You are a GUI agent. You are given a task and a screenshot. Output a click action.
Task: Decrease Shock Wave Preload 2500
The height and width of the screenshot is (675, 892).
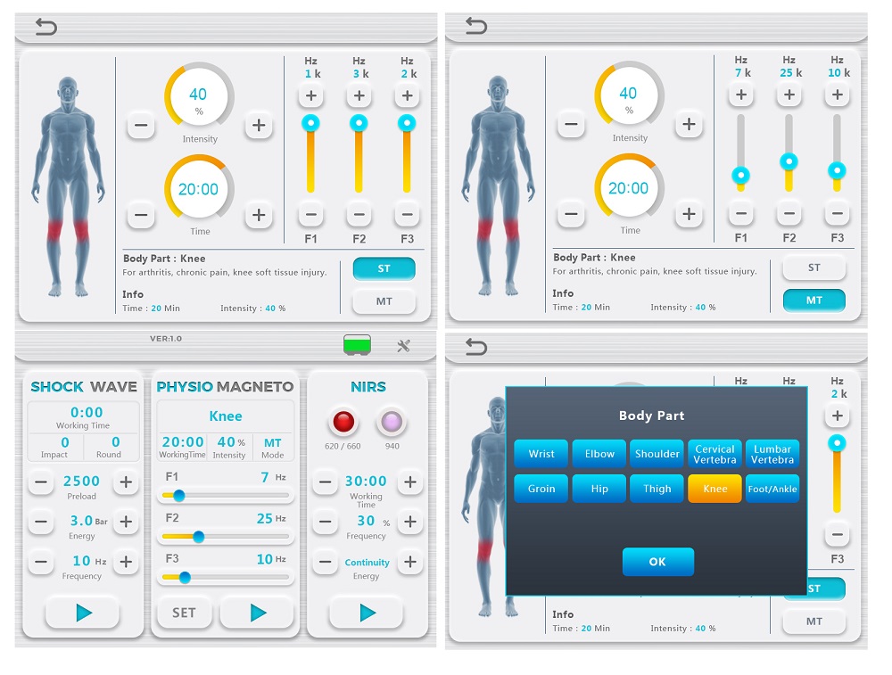point(41,482)
